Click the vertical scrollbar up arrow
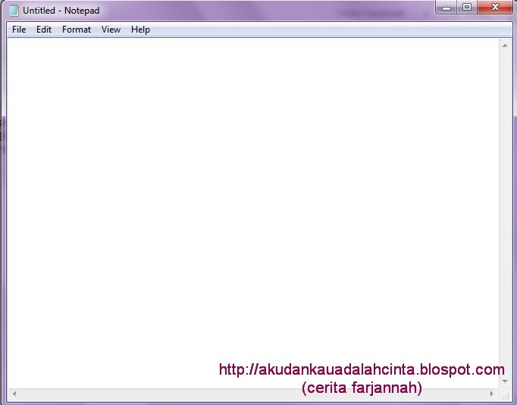 pyautogui.click(x=505, y=46)
